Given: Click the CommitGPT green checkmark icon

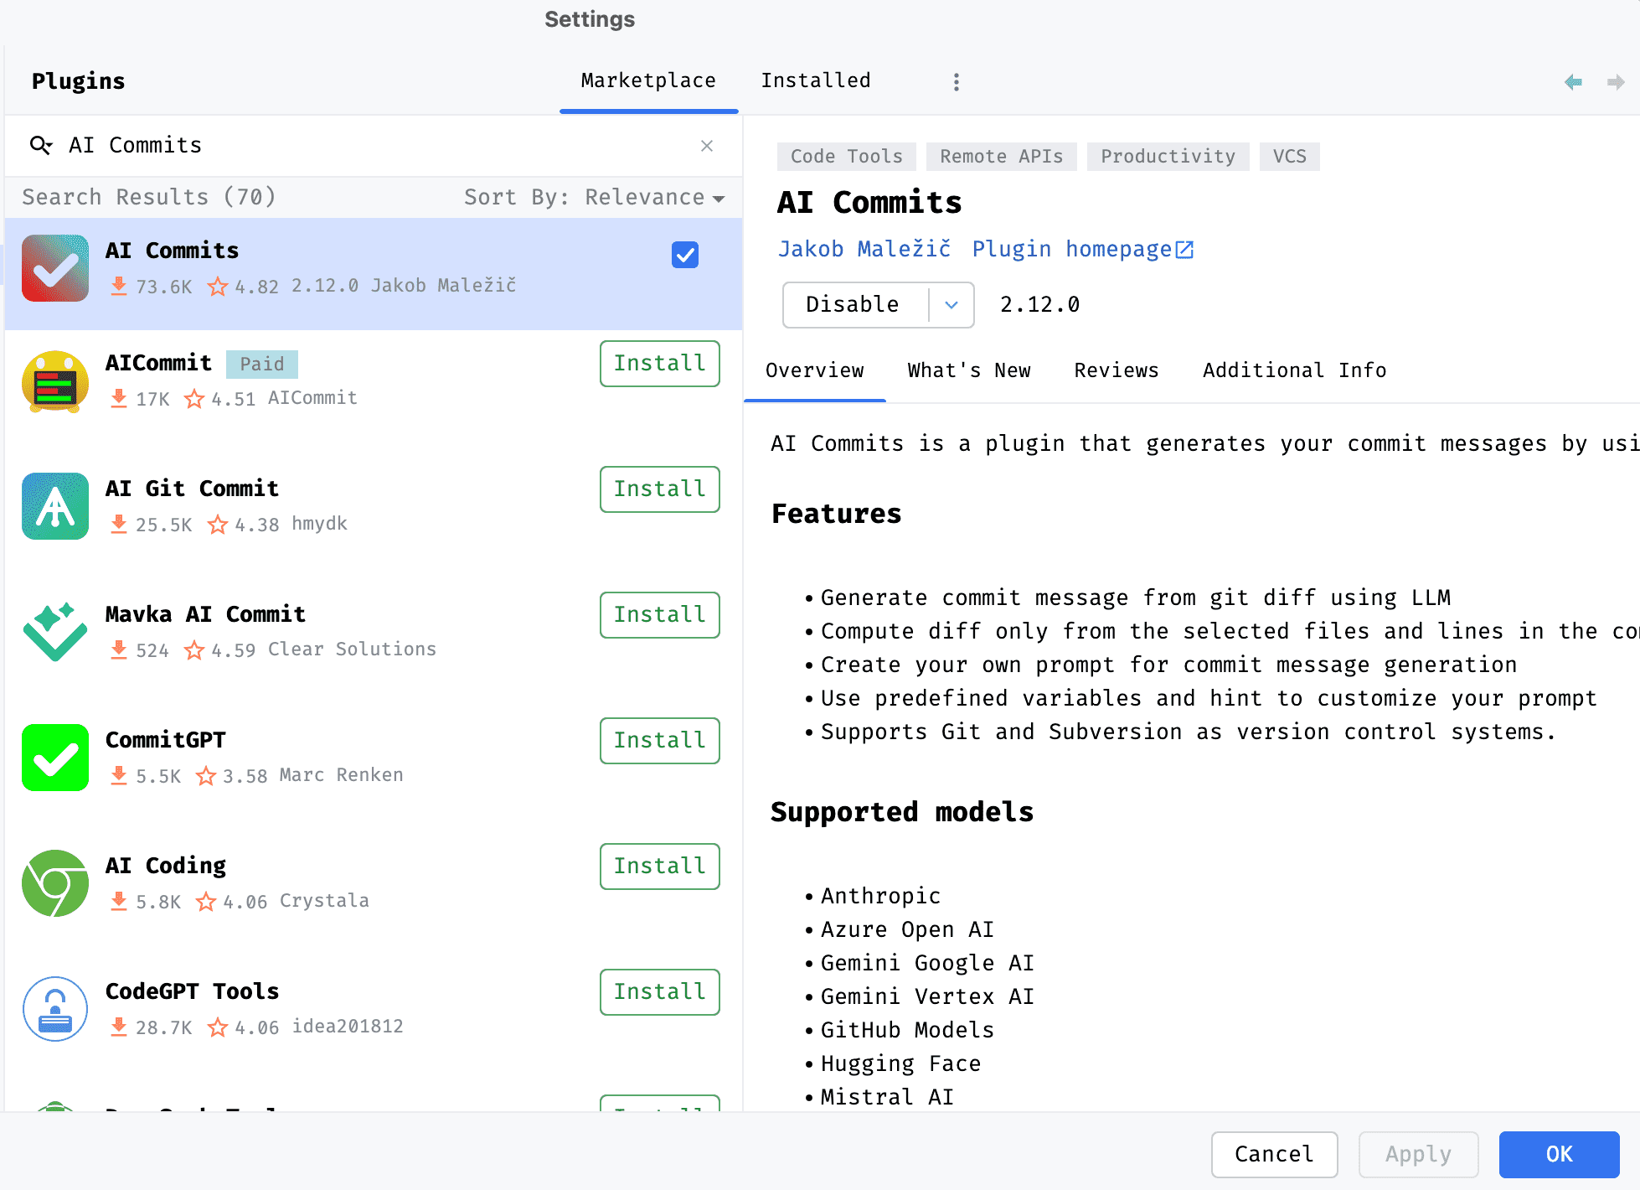Looking at the screenshot, I should tap(55, 758).
